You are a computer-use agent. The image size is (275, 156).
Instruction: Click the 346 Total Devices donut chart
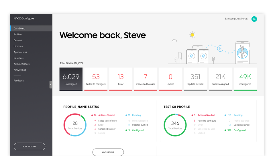[175, 125]
